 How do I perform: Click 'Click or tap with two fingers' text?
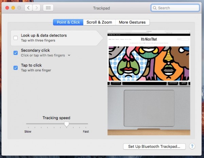(43, 55)
